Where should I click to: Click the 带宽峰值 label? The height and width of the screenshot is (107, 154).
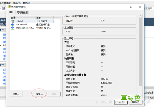click(71, 67)
